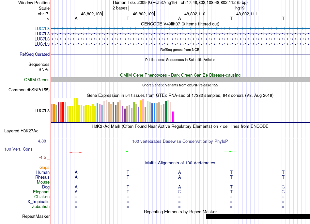Click the gray OMIM Genes item bar

point(180,80)
